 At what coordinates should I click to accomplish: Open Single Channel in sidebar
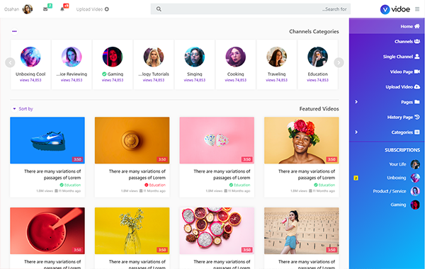(x=387, y=57)
